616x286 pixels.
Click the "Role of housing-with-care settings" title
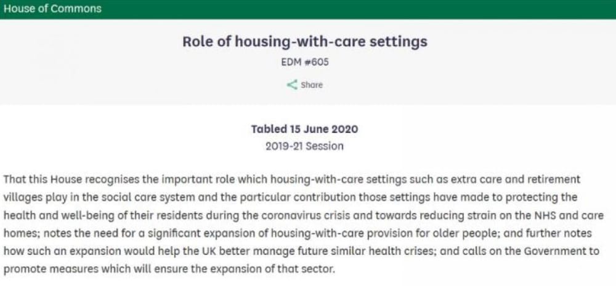[304, 42]
